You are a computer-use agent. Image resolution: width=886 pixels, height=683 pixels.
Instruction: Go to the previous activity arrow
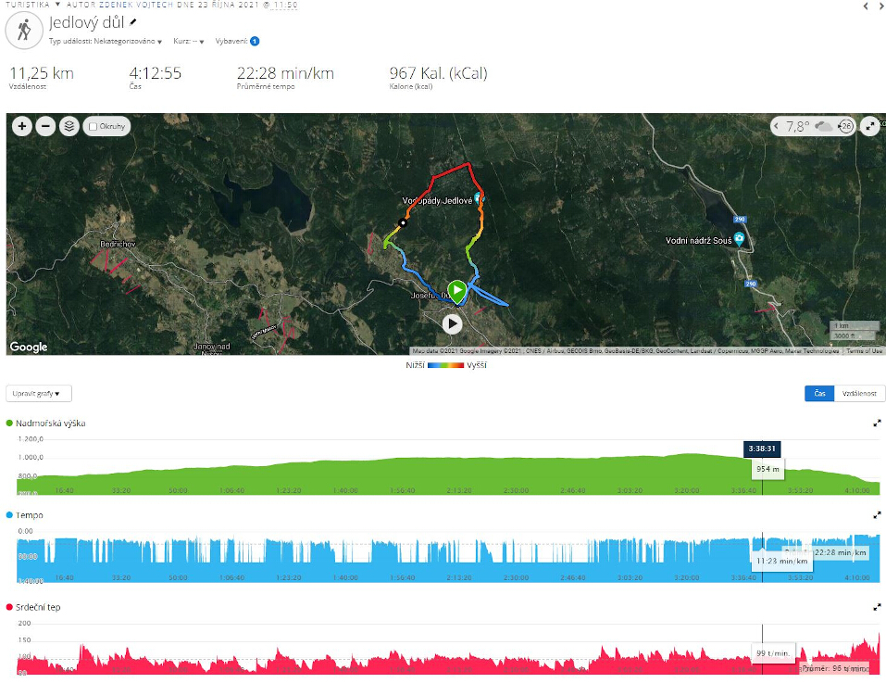coord(866,6)
